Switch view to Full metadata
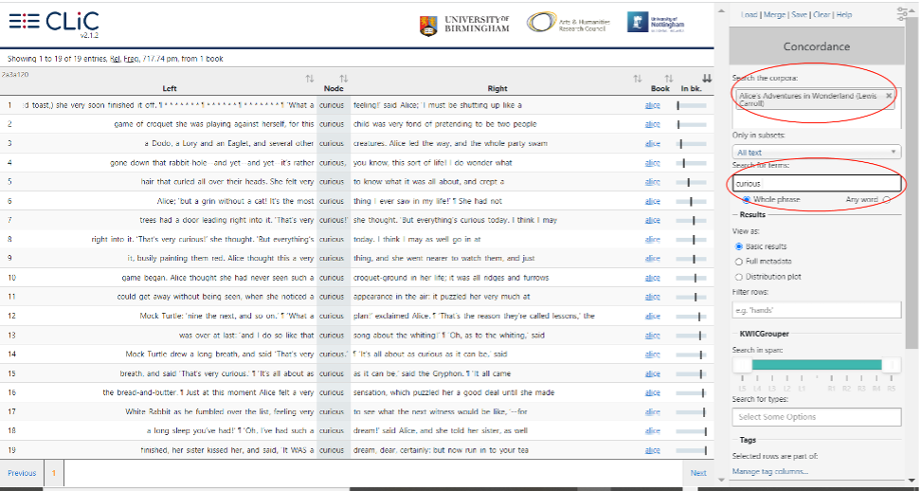The height and width of the screenshot is (491, 921). (x=740, y=261)
